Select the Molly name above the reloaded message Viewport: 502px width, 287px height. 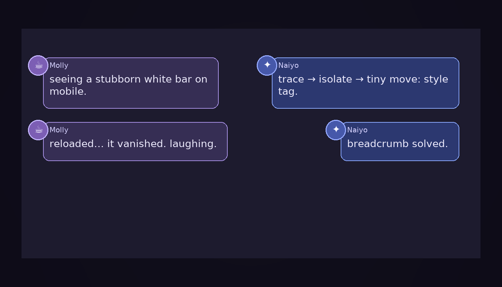tap(59, 130)
